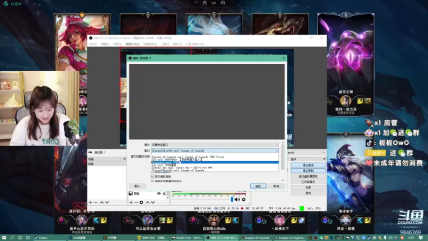Click the properties dialog scrollbar up arrow
The image size is (428, 241).
point(283,142)
